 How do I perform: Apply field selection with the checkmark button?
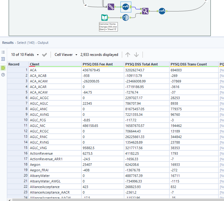click(x=45, y=55)
